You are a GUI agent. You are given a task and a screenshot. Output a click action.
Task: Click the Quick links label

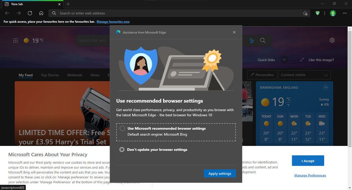click(266, 60)
